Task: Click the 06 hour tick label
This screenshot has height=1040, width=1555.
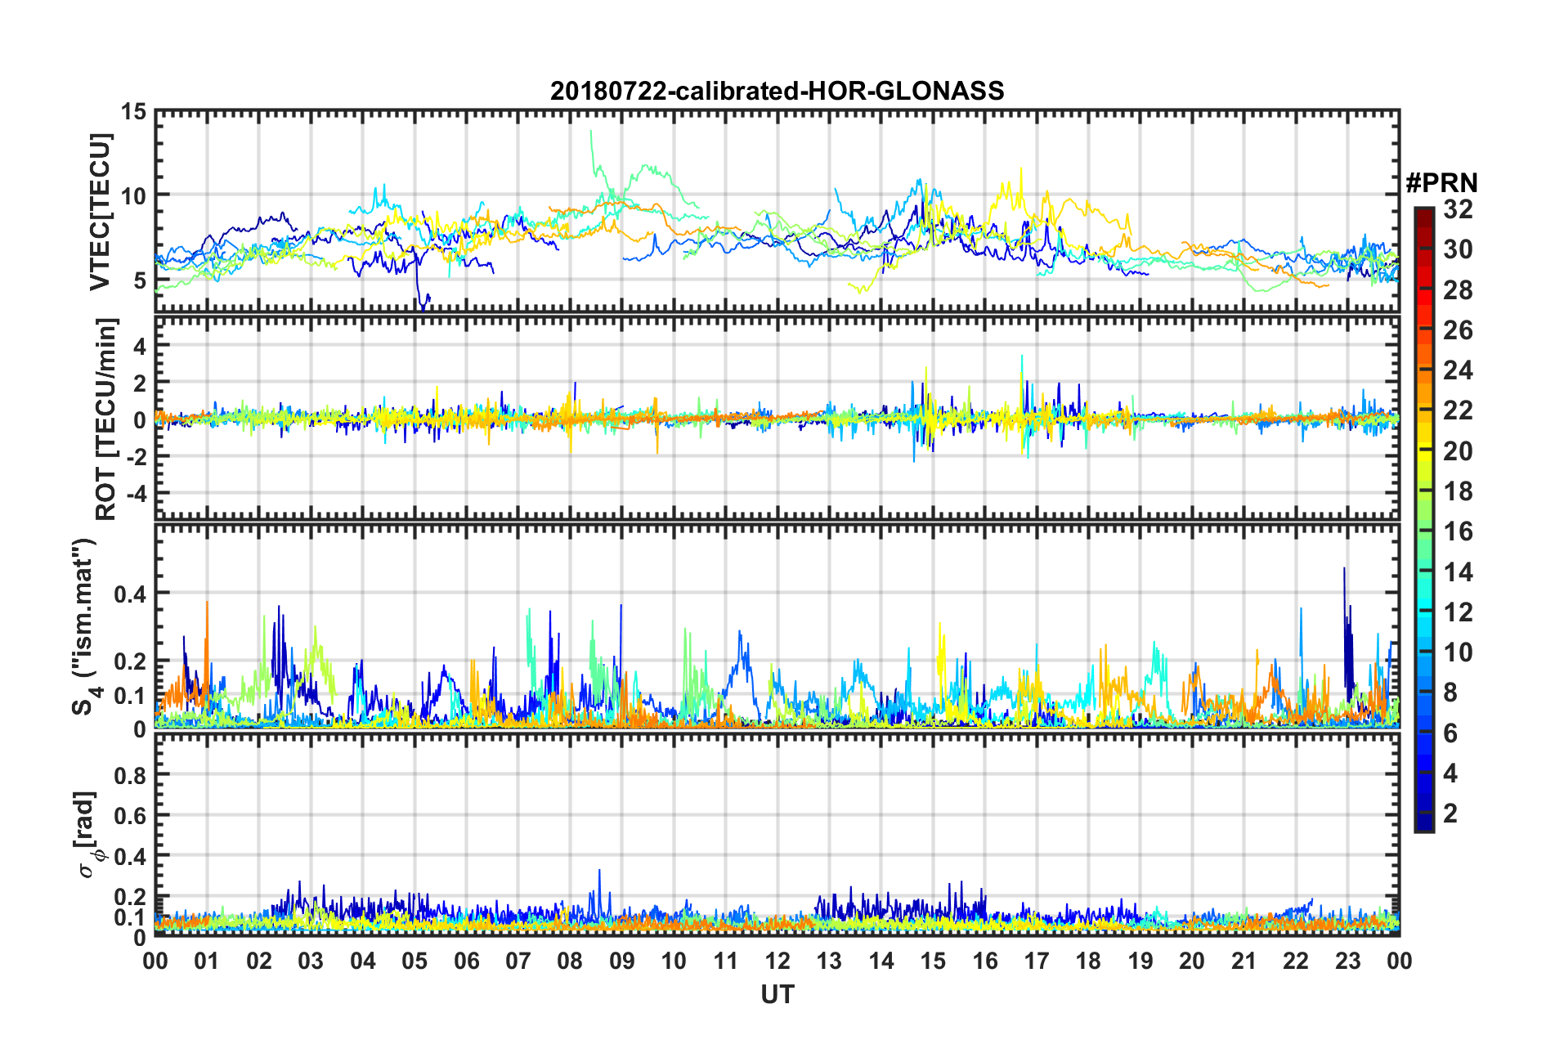Action: [467, 961]
